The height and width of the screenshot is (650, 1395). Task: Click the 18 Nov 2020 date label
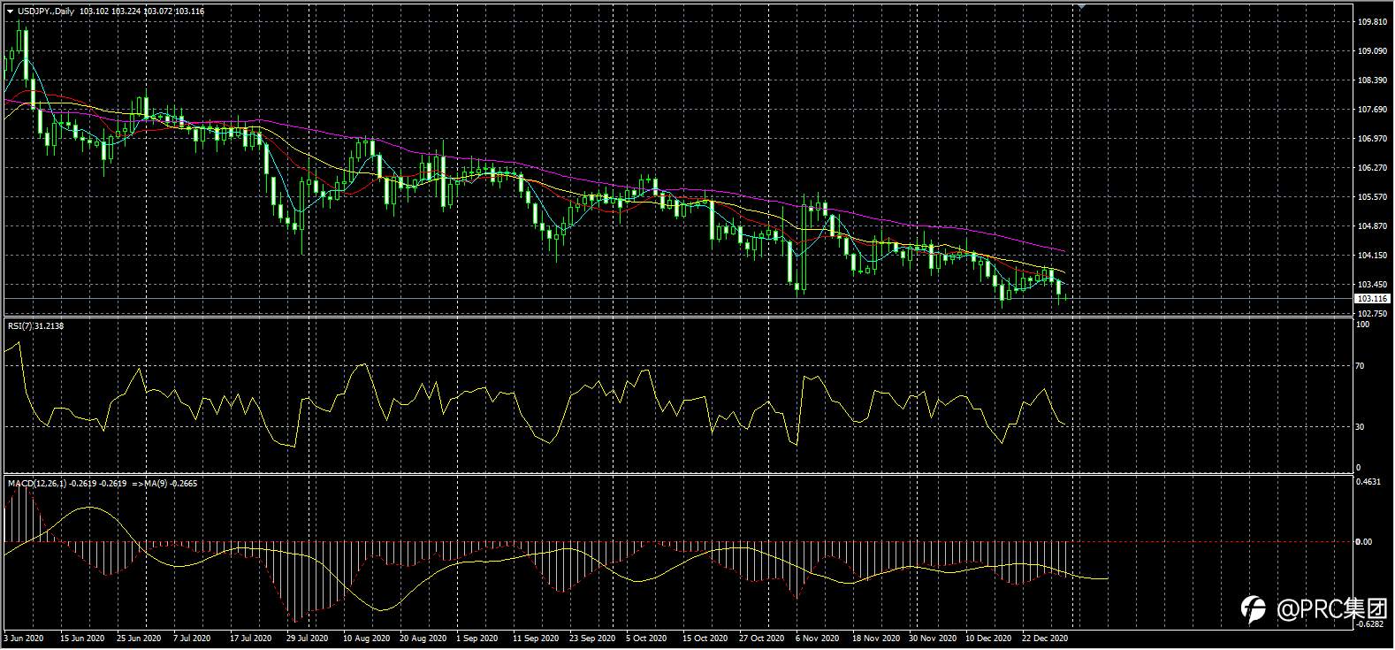click(x=875, y=638)
